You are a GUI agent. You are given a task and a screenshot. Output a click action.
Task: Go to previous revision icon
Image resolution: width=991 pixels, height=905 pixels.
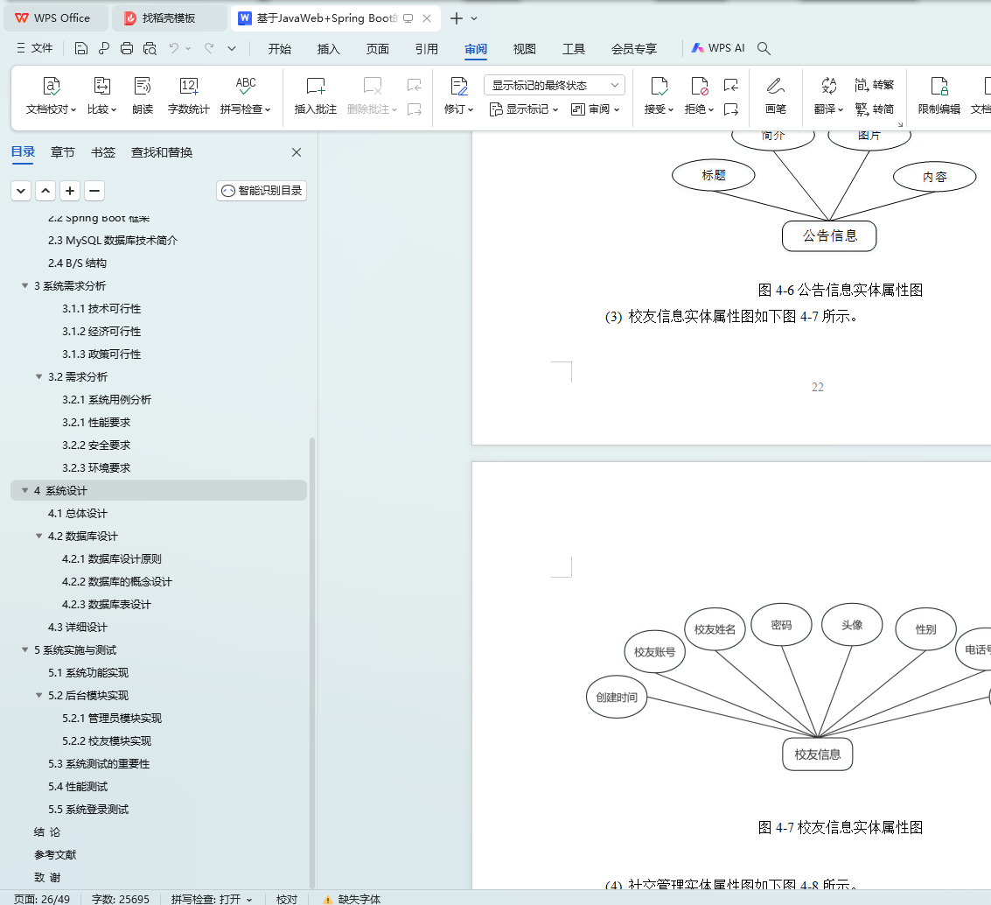(731, 85)
